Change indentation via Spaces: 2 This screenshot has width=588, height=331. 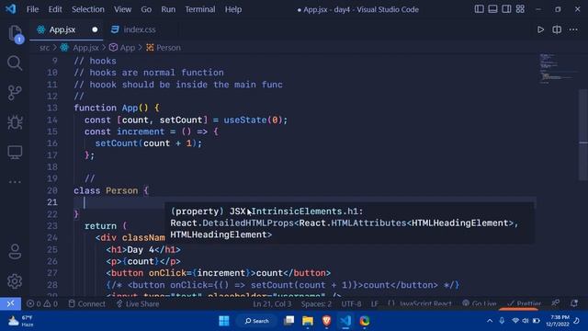(x=316, y=304)
